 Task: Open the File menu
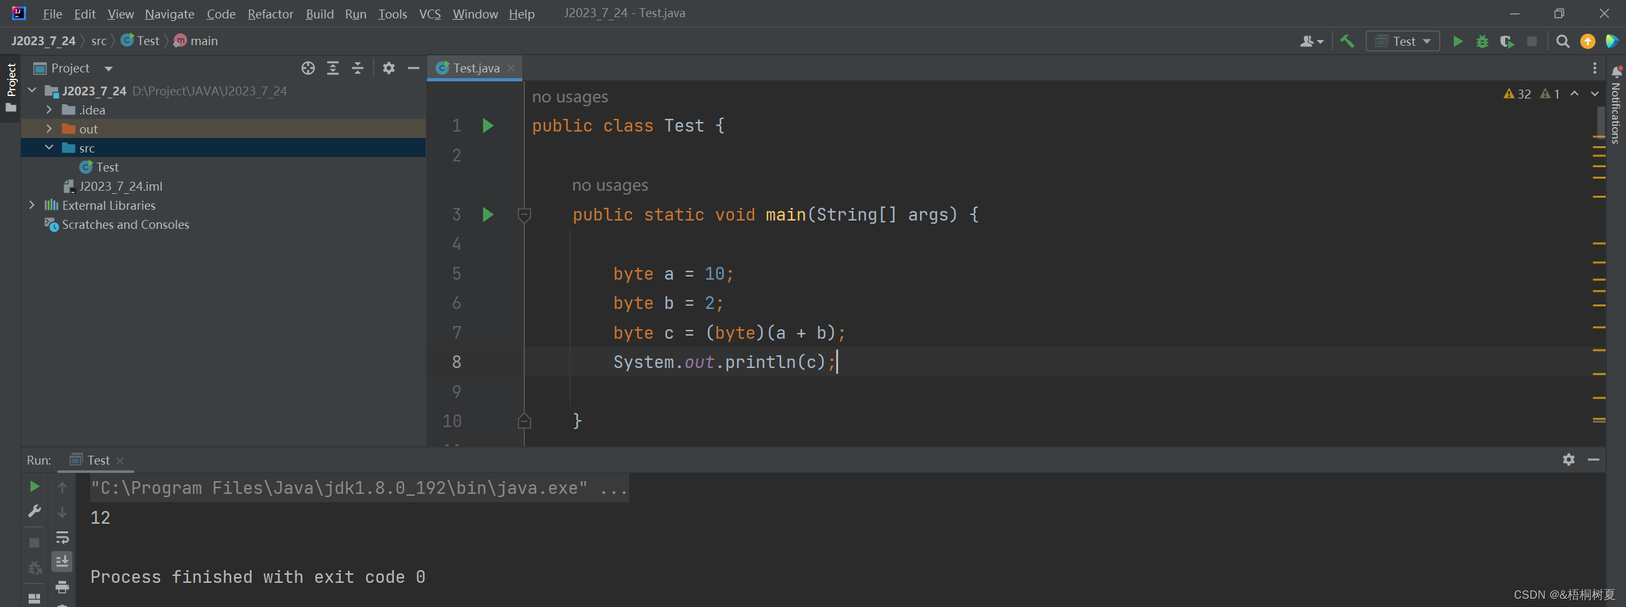point(52,14)
